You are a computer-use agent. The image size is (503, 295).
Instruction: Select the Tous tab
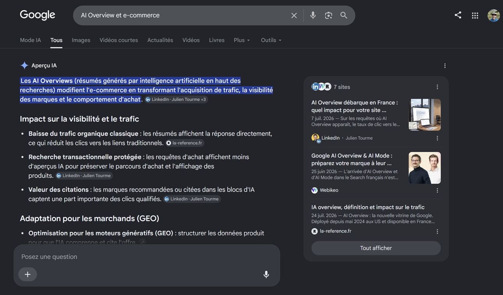(56, 40)
